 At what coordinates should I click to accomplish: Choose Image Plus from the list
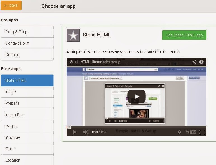point(27,115)
